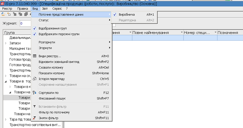Expand the Товари в к tree node
Screen dimensions: 243x128
click(10, 87)
